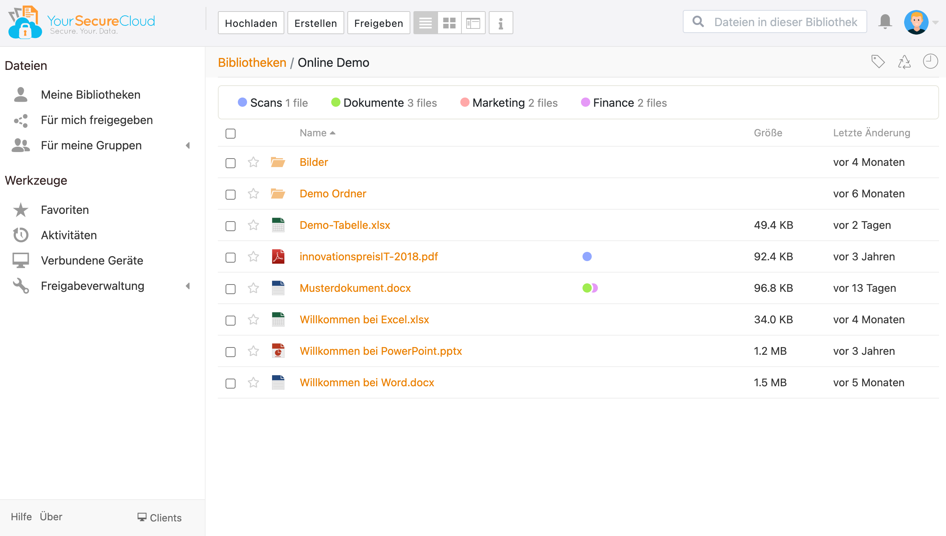Image resolution: width=946 pixels, height=536 pixels.
Task: Check the select-all checkbox in the header
Action: click(230, 133)
